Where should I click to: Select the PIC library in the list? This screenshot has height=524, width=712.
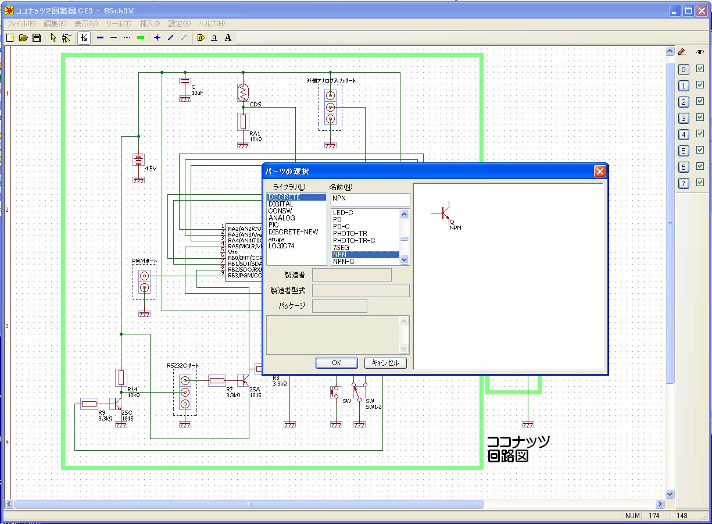(x=274, y=225)
